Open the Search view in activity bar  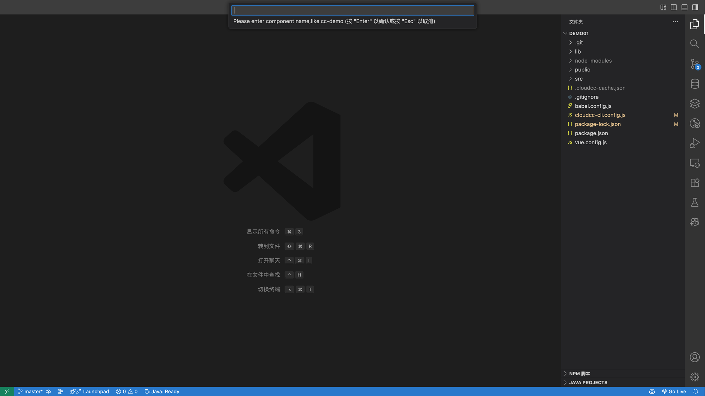(x=694, y=44)
